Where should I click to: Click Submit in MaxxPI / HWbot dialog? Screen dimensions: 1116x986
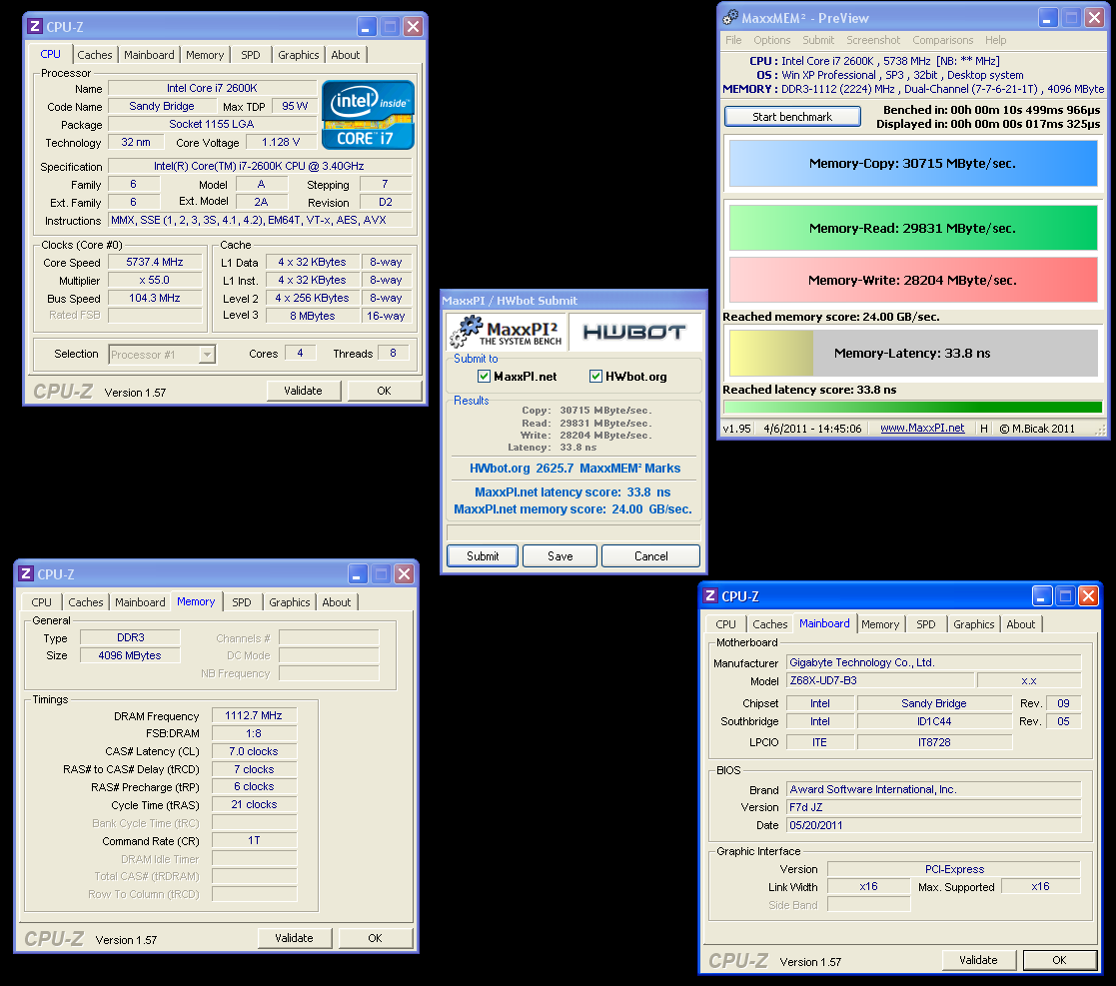click(x=483, y=556)
